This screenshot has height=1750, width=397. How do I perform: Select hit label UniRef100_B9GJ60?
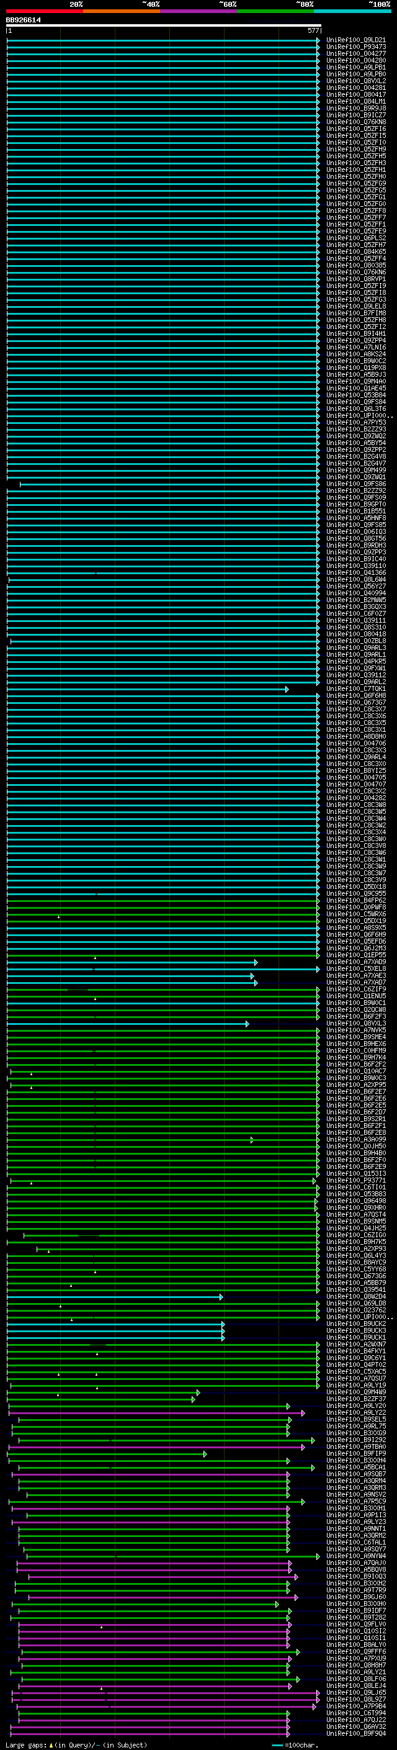(x=356, y=1597)
